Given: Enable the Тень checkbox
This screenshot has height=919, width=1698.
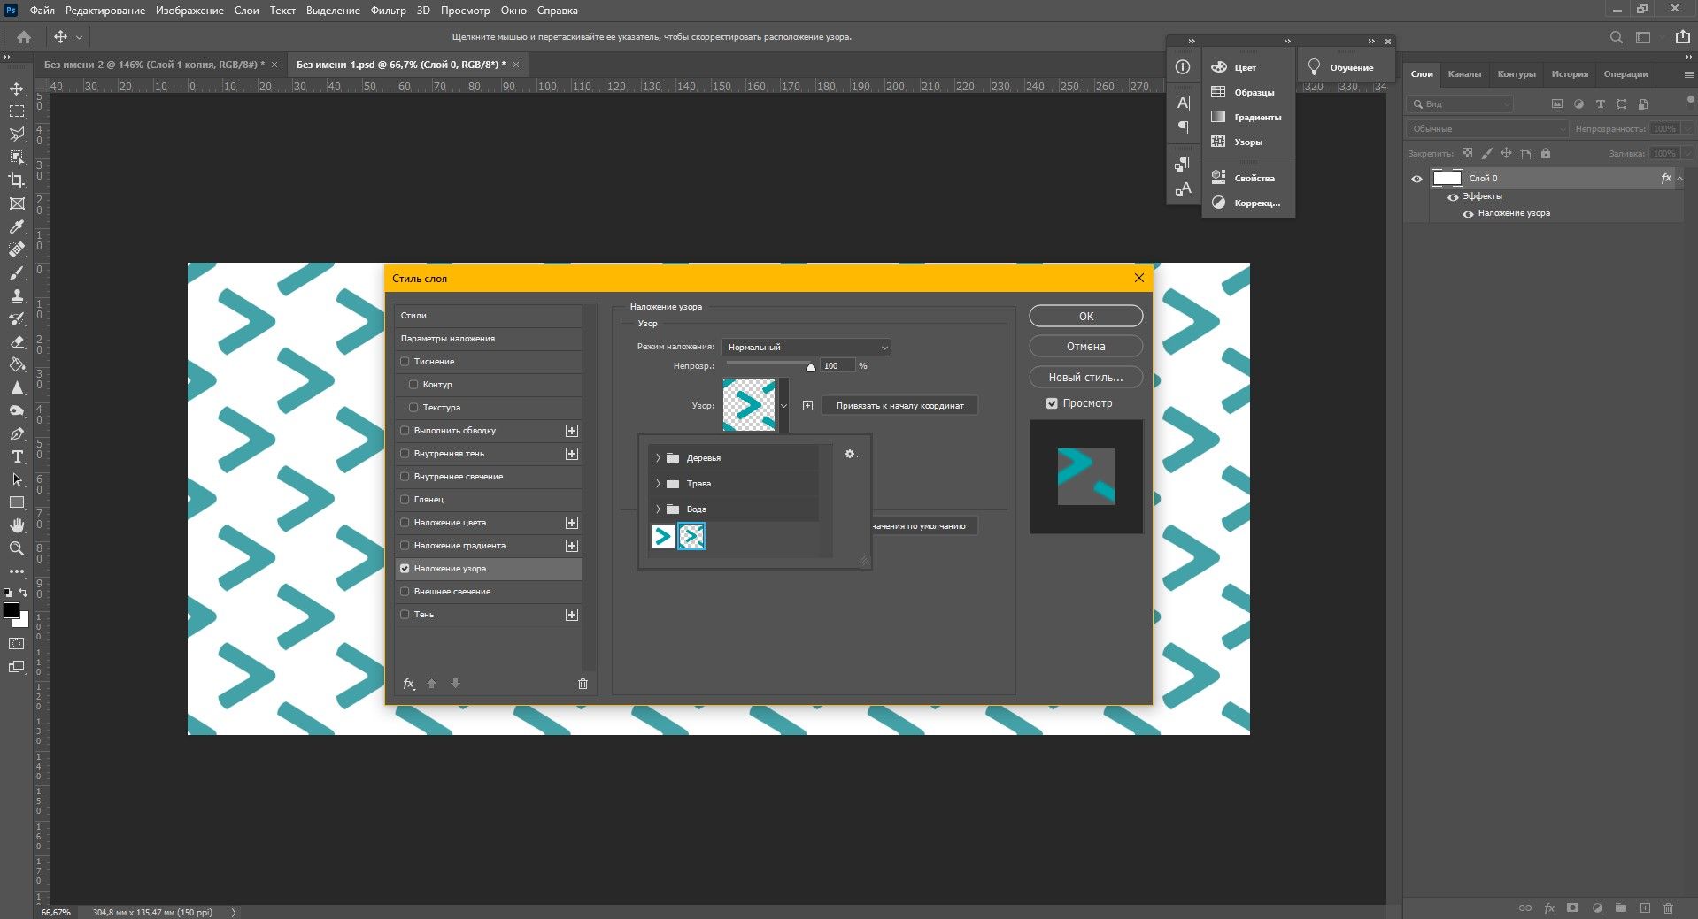Looking at the screenshot, I should click(x=405, y=615).
